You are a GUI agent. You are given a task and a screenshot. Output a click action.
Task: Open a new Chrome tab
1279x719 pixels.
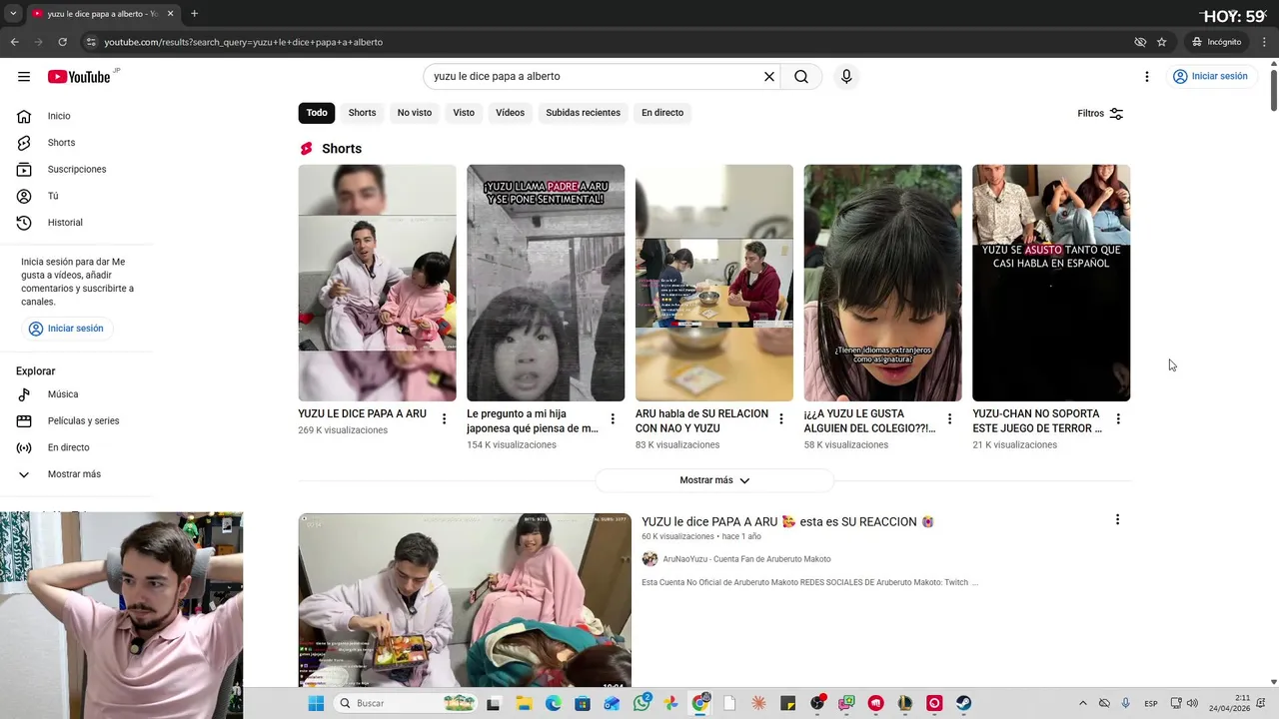[x=194, y=14]
